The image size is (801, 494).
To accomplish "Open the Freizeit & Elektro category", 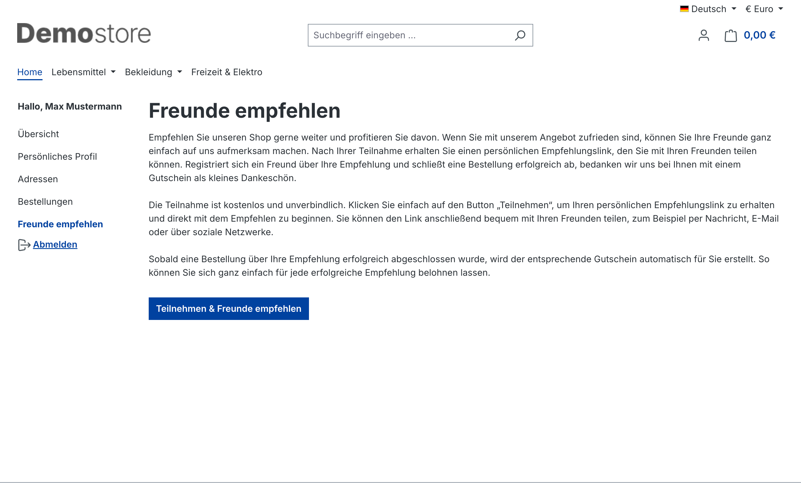I will coord(226,72).
